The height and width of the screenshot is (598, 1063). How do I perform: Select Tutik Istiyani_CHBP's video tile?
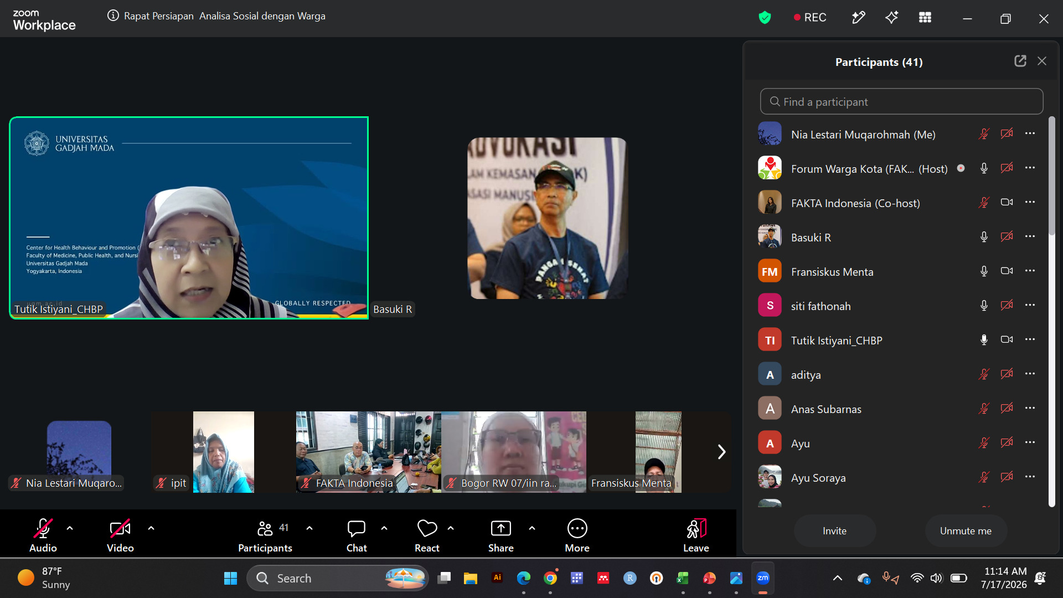pyautogui.click(x=189, y=218)
